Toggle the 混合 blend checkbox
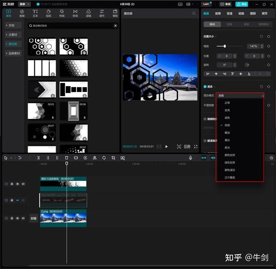 point(205,87)
